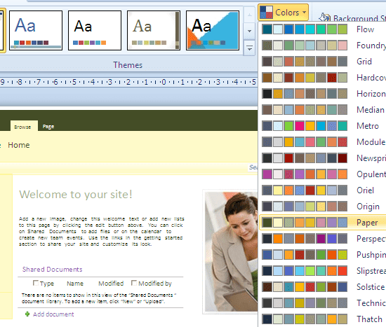Pick the Solstice color scheme

point(323,287)
